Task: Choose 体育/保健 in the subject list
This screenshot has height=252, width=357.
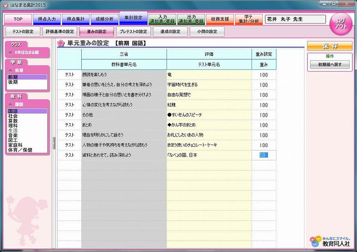Action: (x=27, y=150)
